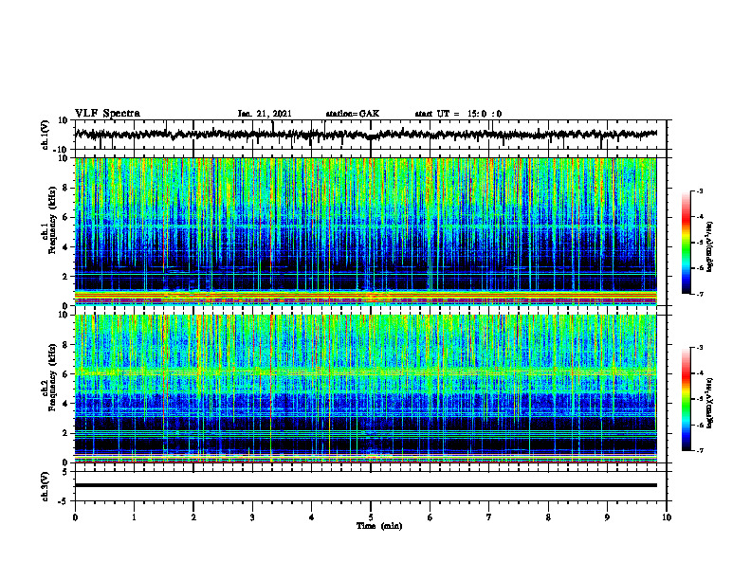Click the time-axis tick label "9"

tap(607, 517)
